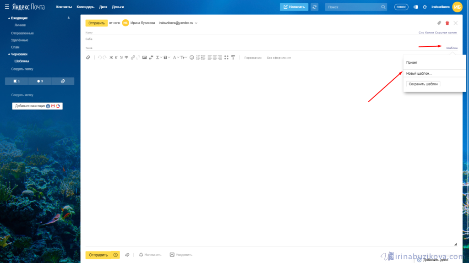Choose Новый шаблон… in template menu

[419, 73]
